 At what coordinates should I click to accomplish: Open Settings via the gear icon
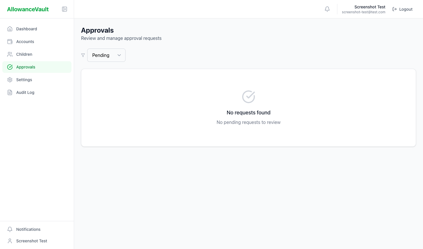10,79
